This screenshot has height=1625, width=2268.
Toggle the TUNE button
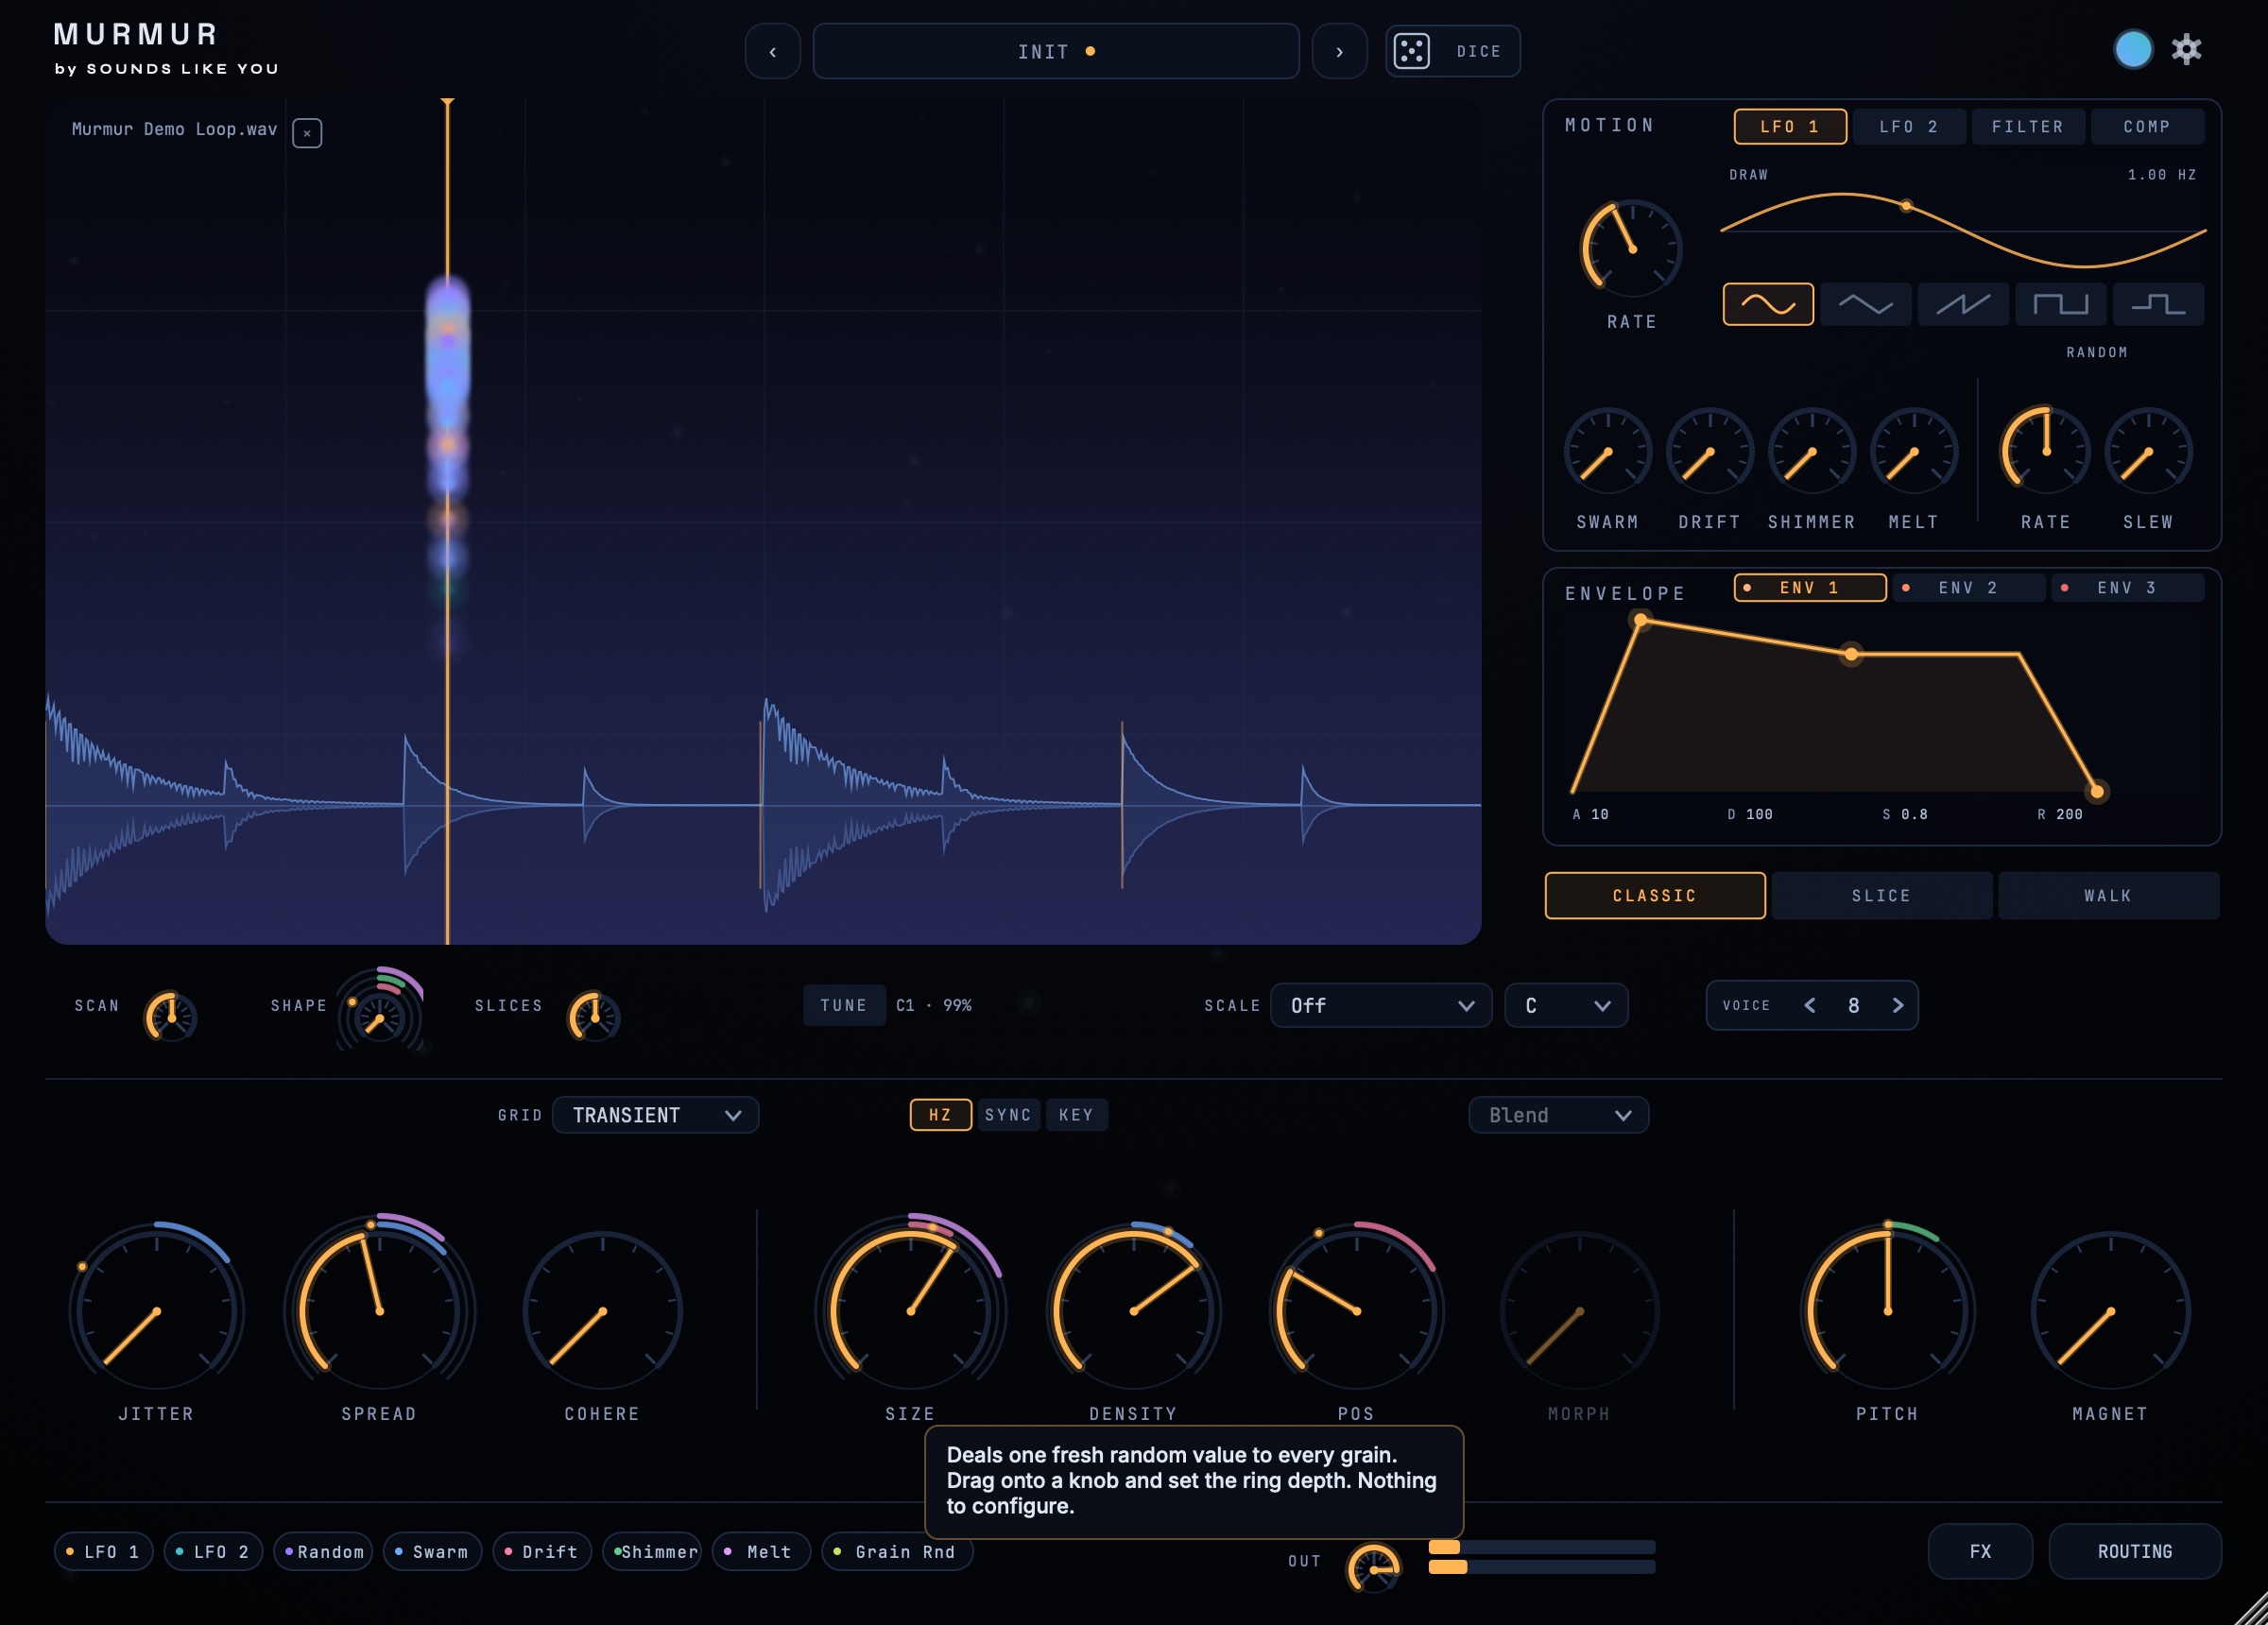[844, 1005]
